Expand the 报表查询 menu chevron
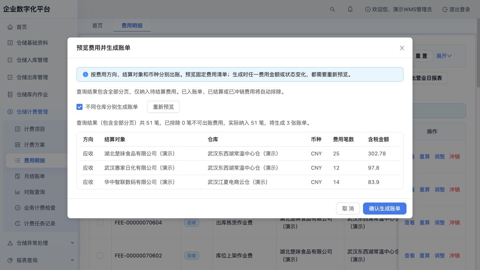 coord(72,260)
